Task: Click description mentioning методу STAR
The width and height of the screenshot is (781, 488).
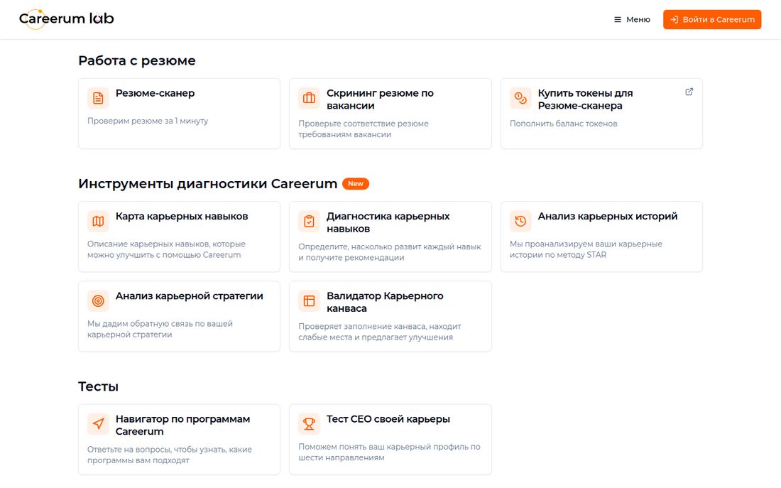Action: 586,249
